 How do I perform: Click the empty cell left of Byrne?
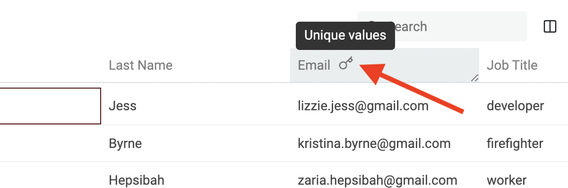pyautogui.click(x=50, y=143)
